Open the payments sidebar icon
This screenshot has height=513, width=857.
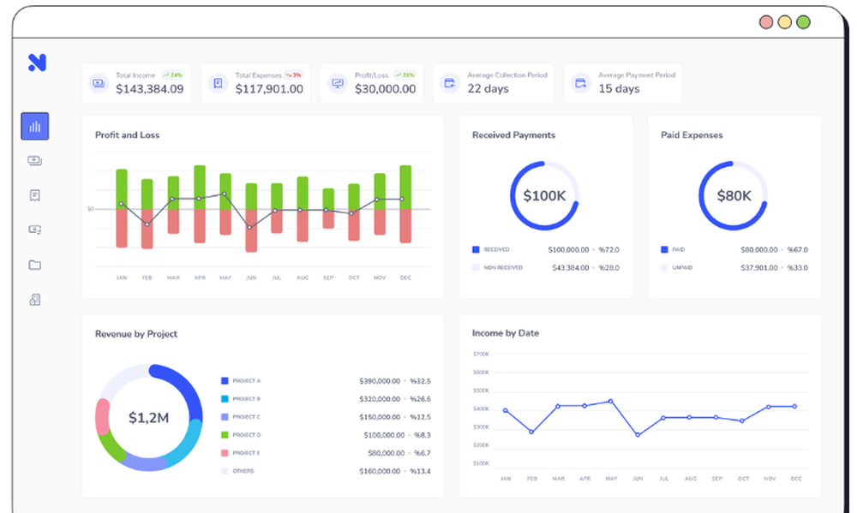tap(34, 160)
